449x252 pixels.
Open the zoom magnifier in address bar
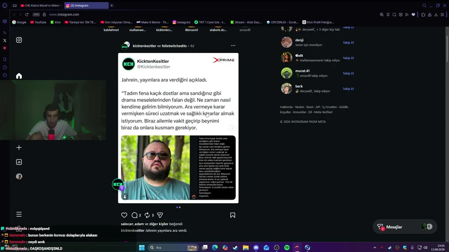tap(382, 14)
